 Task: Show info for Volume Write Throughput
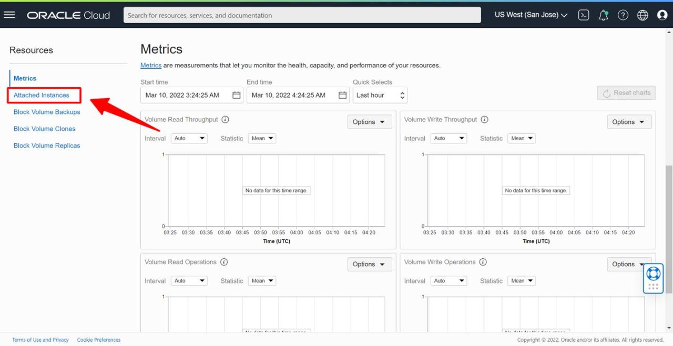485,120
